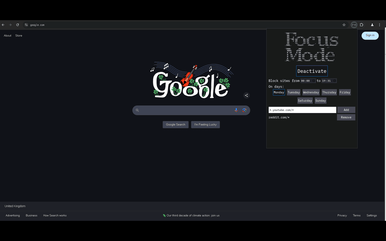
Task: Remove reddit.com/* from the block list
Action: (x=346, y=117)
